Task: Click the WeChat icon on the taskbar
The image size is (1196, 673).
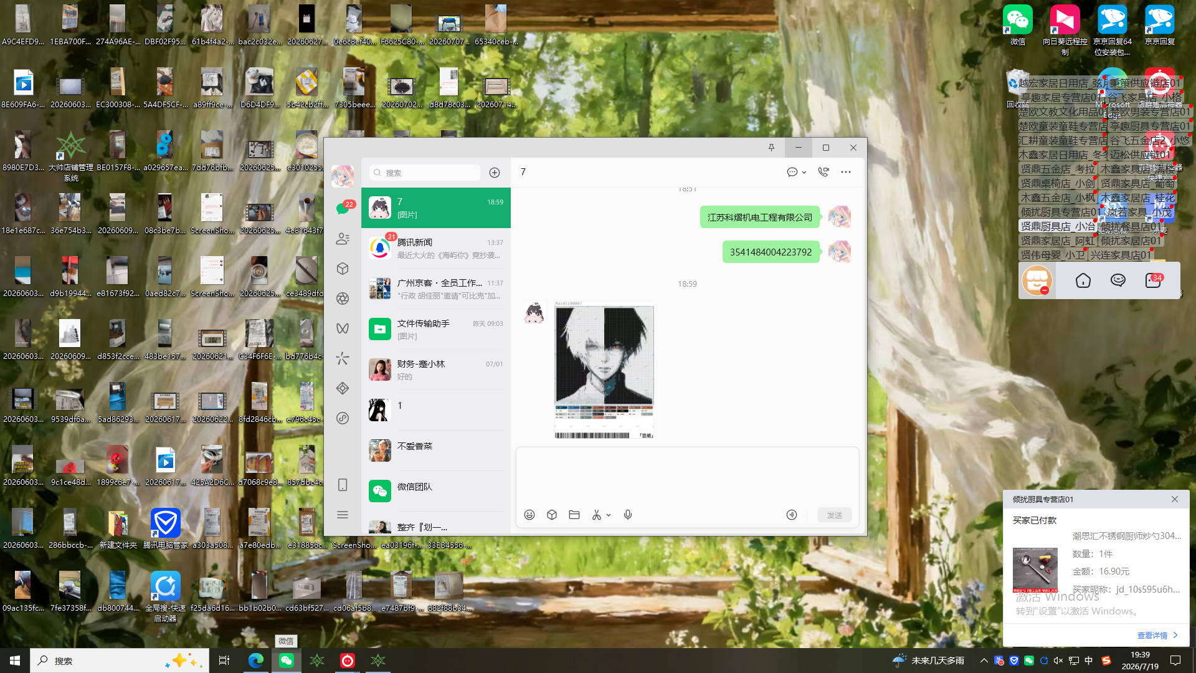Action: coord(287,661)
